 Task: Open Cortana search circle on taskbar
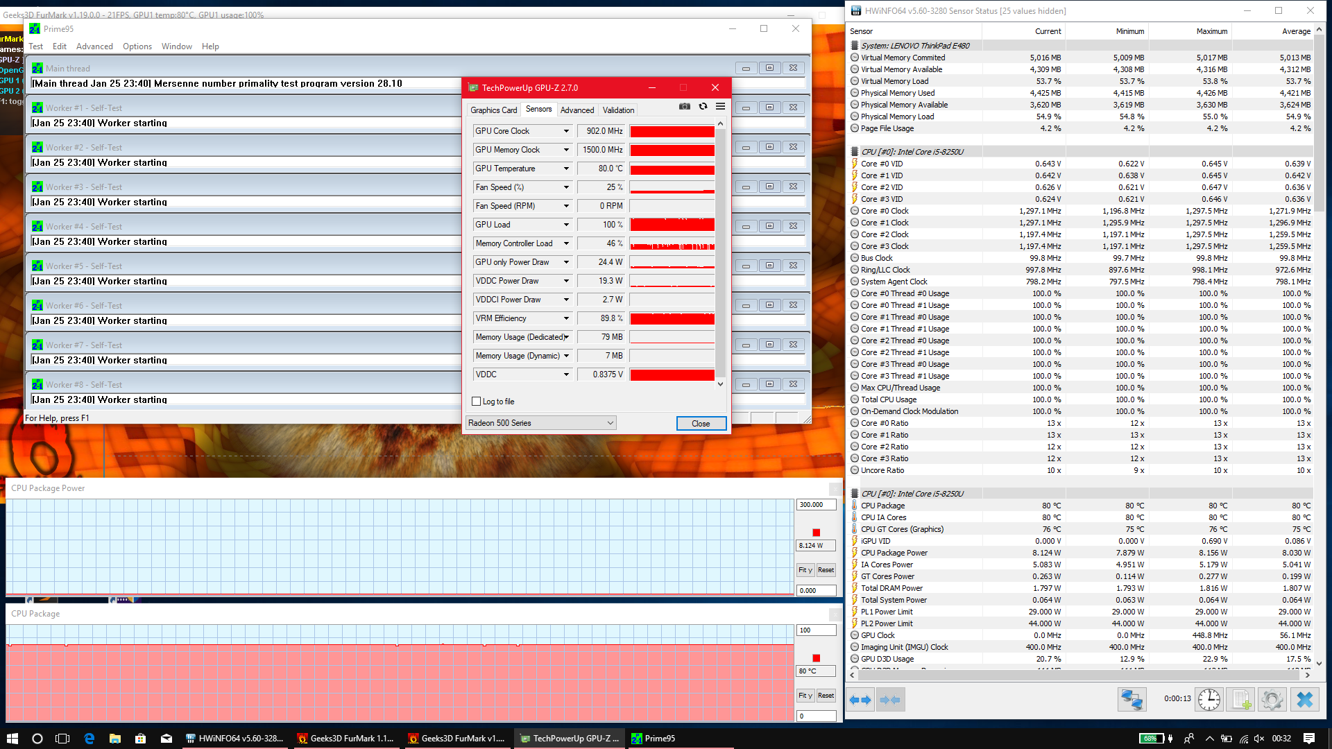(x=37, y=739)
